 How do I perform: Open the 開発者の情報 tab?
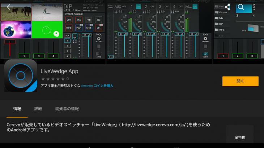pyautogui.click(x=67, y=109)
